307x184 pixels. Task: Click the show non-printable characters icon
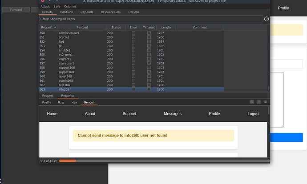pos(259,102)
